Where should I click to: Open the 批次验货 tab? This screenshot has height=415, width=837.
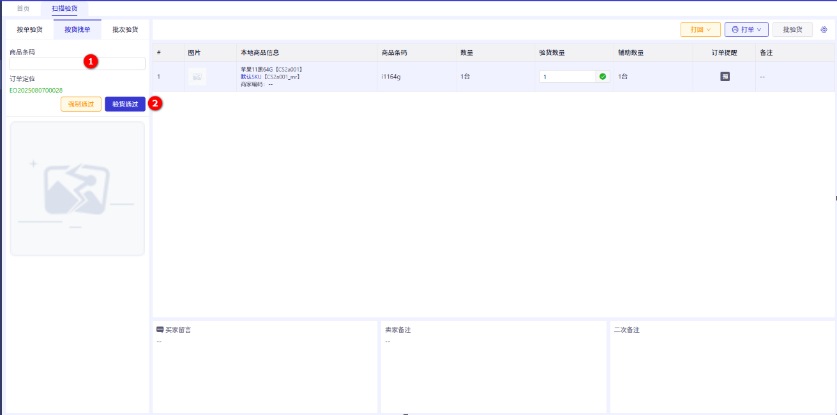(x=125, y=29)
